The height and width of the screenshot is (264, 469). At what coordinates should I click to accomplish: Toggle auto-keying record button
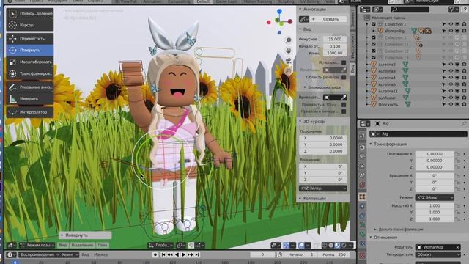click(155, 254)
